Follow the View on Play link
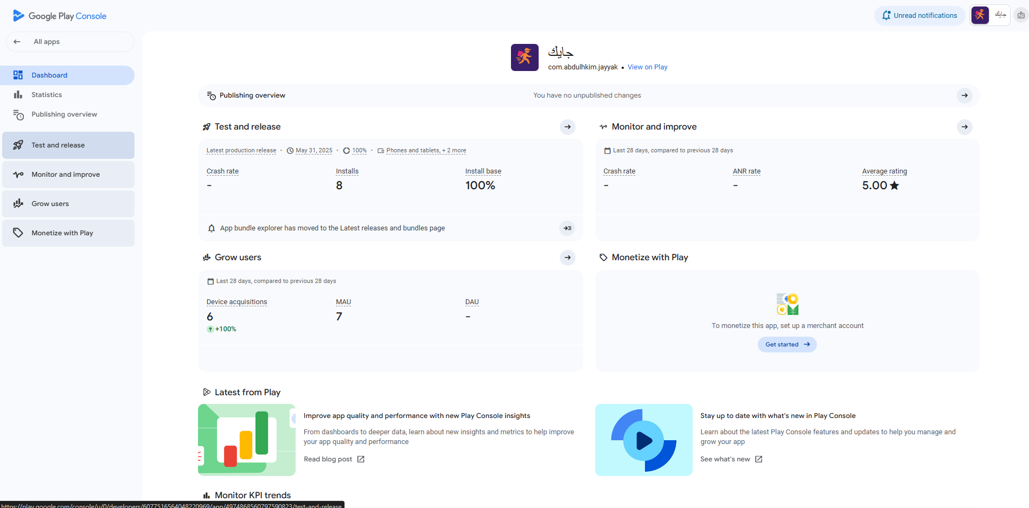The image size is (1029, 508). [x=647, y=67]
